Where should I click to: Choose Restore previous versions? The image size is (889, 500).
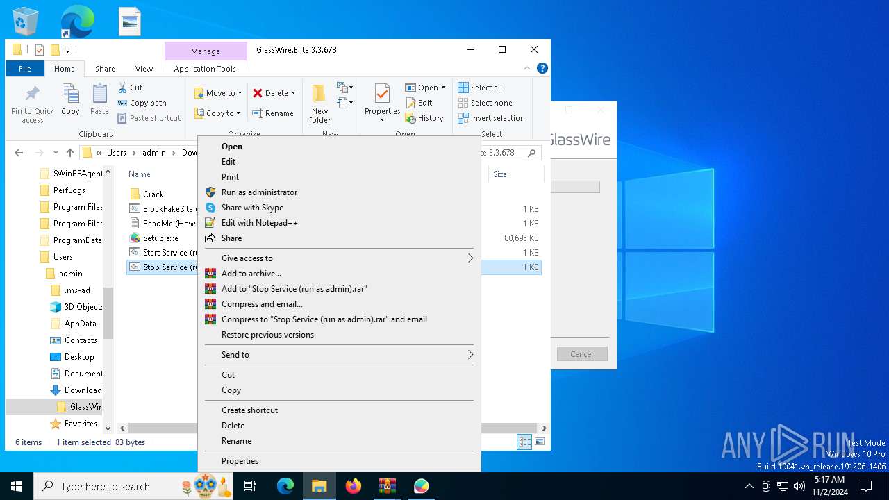(339, 335)
